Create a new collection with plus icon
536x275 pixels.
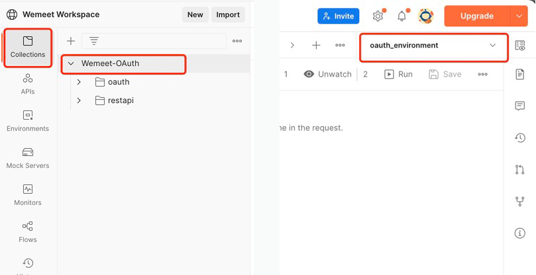click(71, 41)
